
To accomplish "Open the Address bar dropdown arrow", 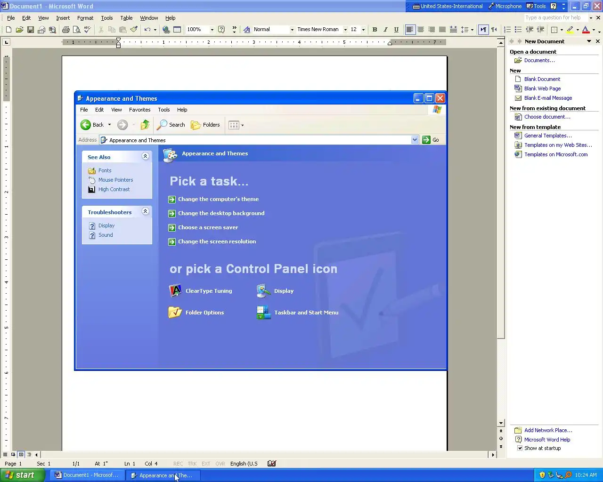I will coord(415,140).
